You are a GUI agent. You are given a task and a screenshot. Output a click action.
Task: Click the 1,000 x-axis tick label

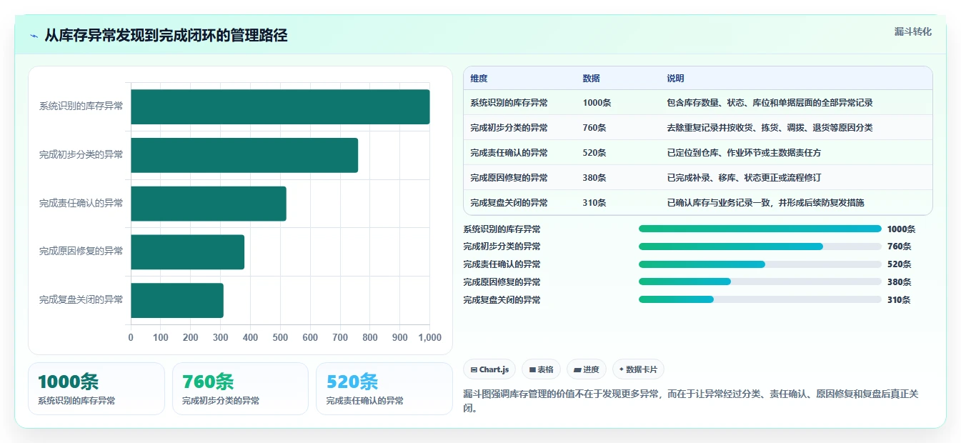click(429, 337)
